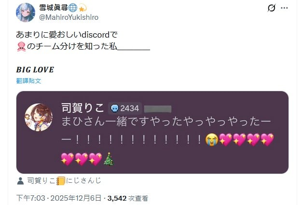Click the notebook emoji in tagged name
Screen dimensions: 302x205
click(61, 181)
